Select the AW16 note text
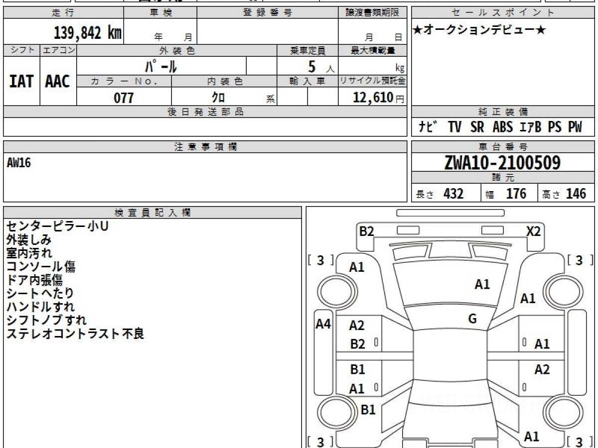 coord(19,162)
